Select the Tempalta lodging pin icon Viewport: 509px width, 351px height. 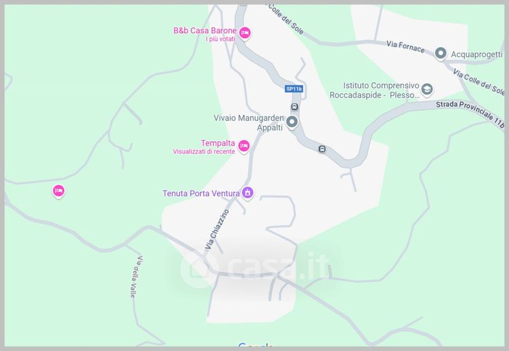(244, 146)
